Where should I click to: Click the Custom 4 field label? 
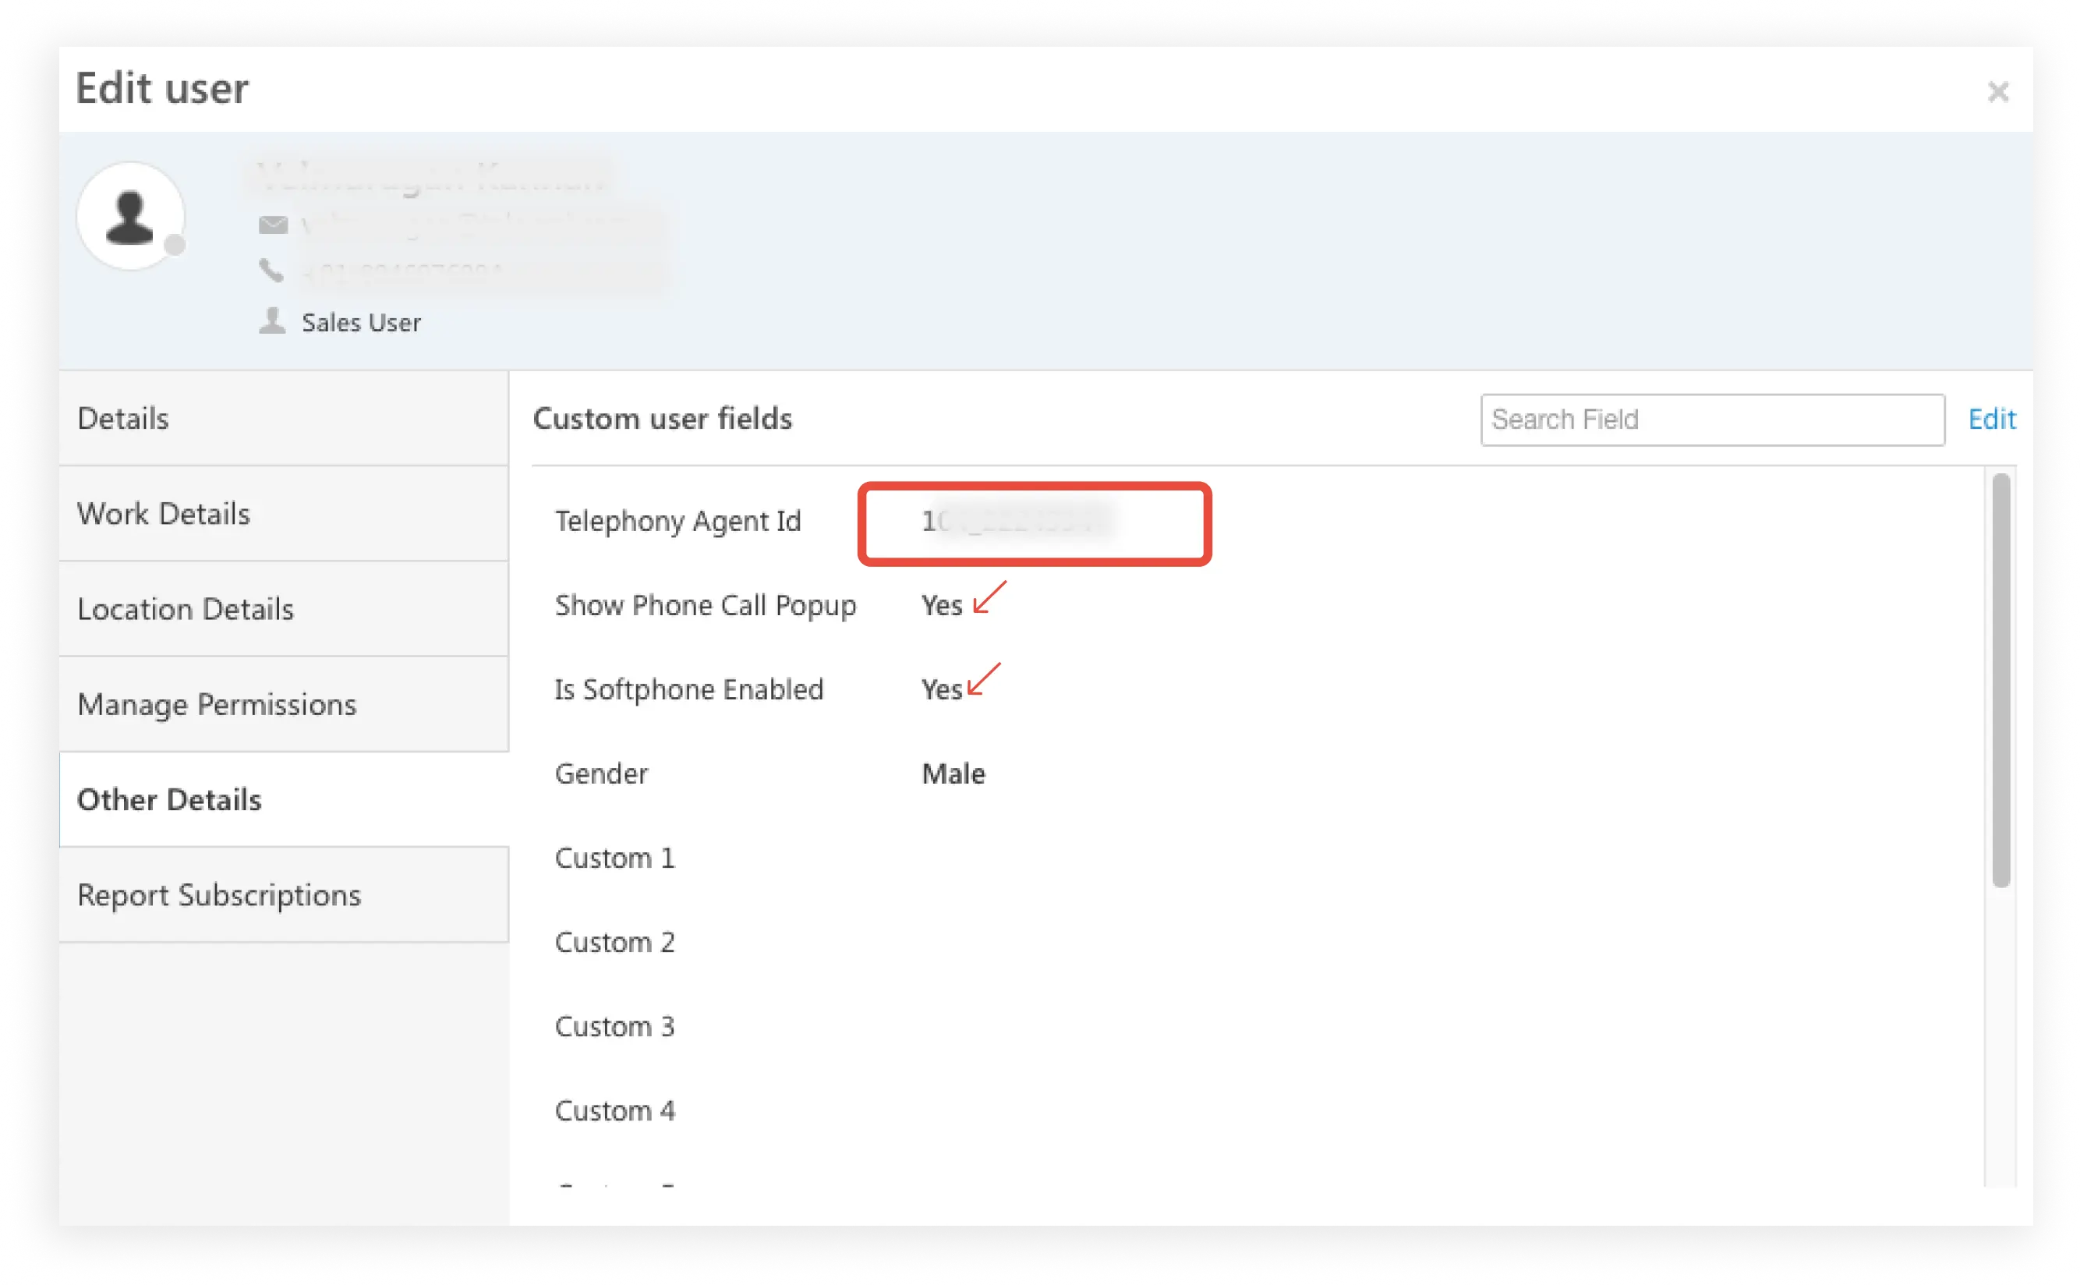click(615, 1110)
